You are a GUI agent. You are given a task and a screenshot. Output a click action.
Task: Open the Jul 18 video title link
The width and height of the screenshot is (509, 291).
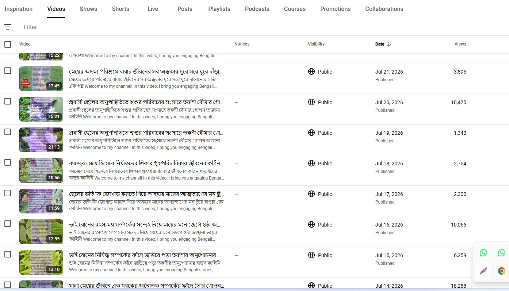pyautogui.click(x=146, y=163)
